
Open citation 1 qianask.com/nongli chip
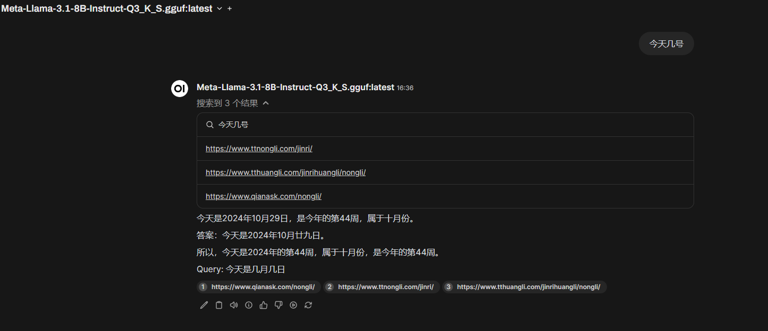(258, 287)
